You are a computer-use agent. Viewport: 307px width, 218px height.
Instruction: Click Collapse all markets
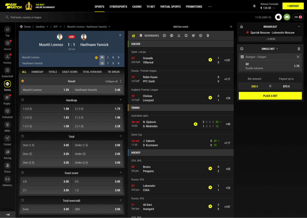113,81
